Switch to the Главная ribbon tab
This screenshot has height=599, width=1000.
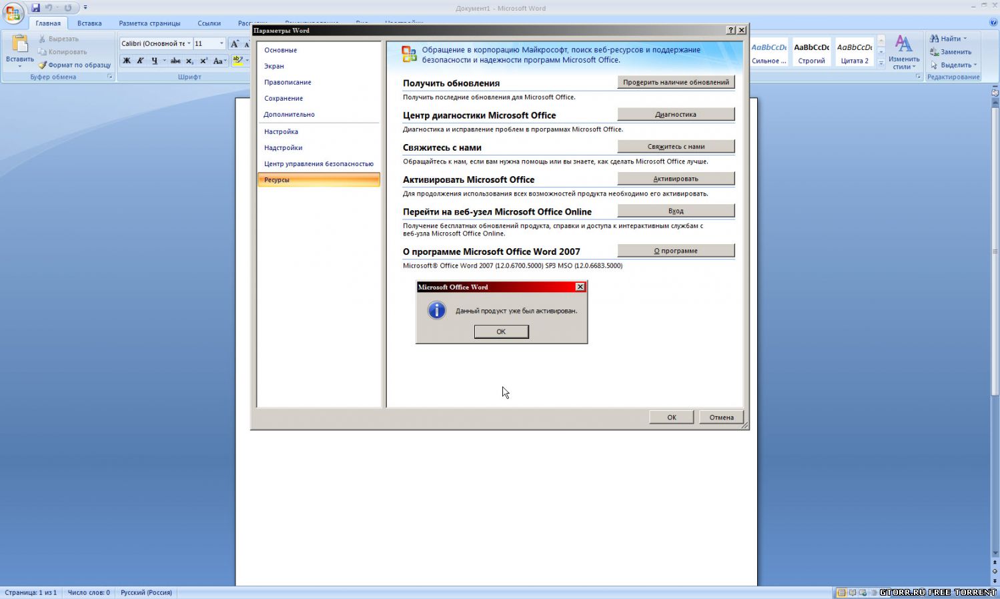[48, 23]
